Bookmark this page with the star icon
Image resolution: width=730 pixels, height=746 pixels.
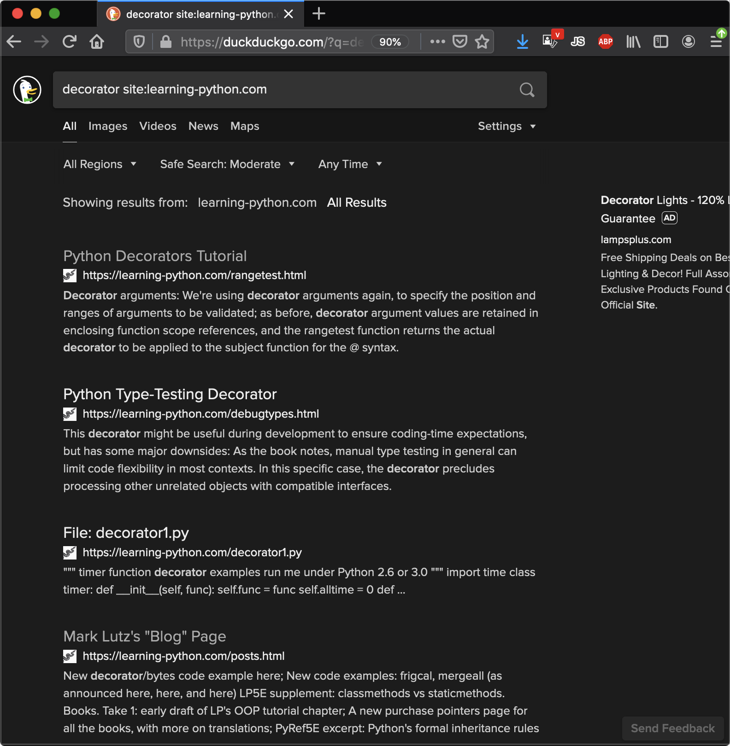482,42
